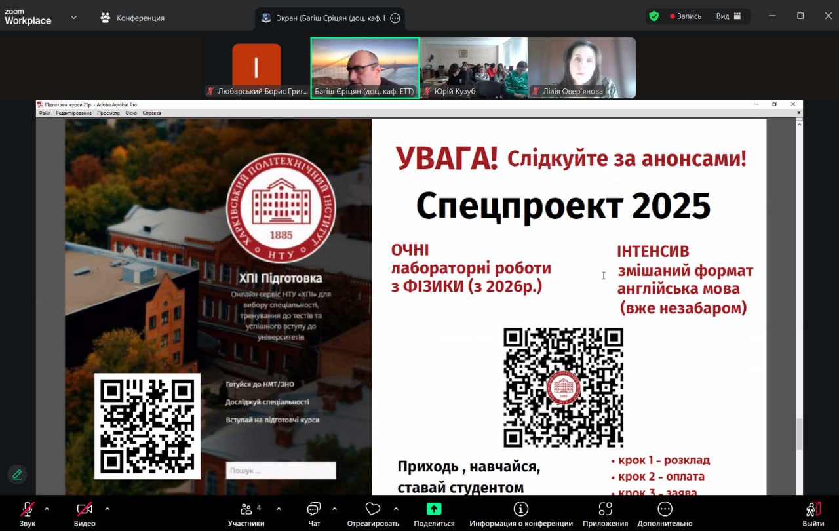This screenshot has height=531, width=839.
Task: Switch to the Конференция tab
Action: pyautogui.click(x=132, y=18)
